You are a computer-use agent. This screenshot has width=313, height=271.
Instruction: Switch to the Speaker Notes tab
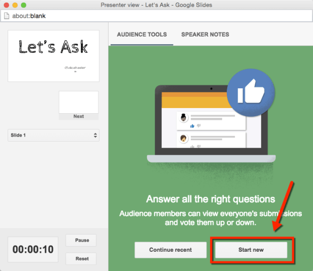(x=205, y=35)
